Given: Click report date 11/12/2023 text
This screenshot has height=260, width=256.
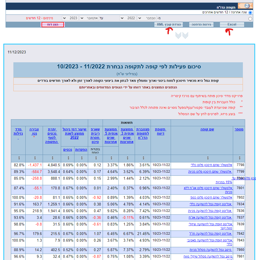Looking at the screenshot, I should 17,52.
